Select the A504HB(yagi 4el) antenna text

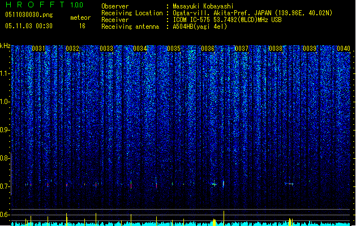point(200,27)
